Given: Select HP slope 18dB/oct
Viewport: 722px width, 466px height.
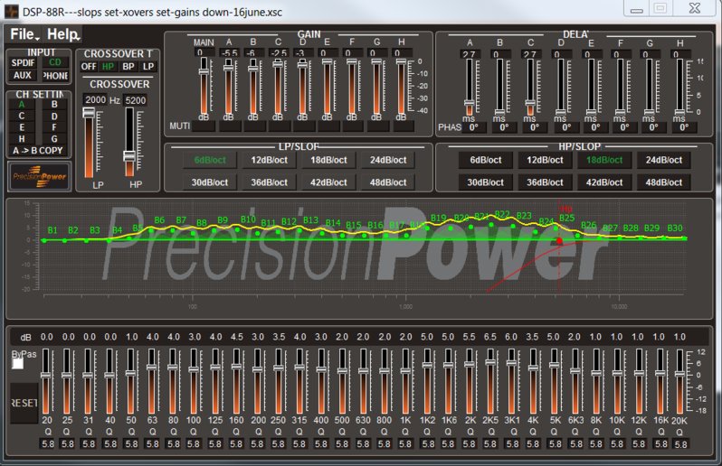Looking at the screenshot, I should (604, 160).
